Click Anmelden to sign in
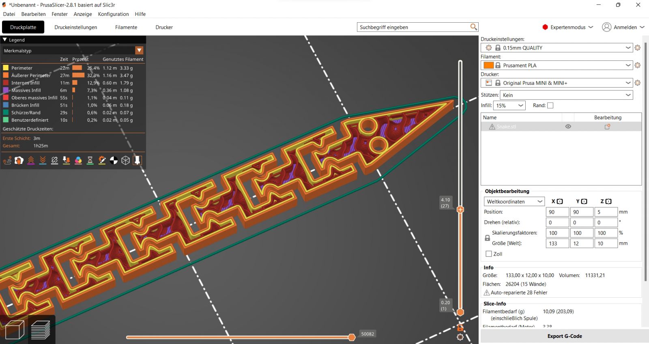Image resolution: width=649 pixels, height=344 pixels. pyautogui.click(x=623, y=27)
